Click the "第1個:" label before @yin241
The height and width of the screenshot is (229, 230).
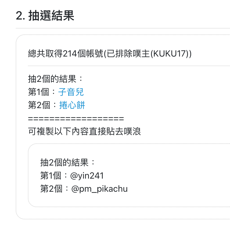click(54, 176)
